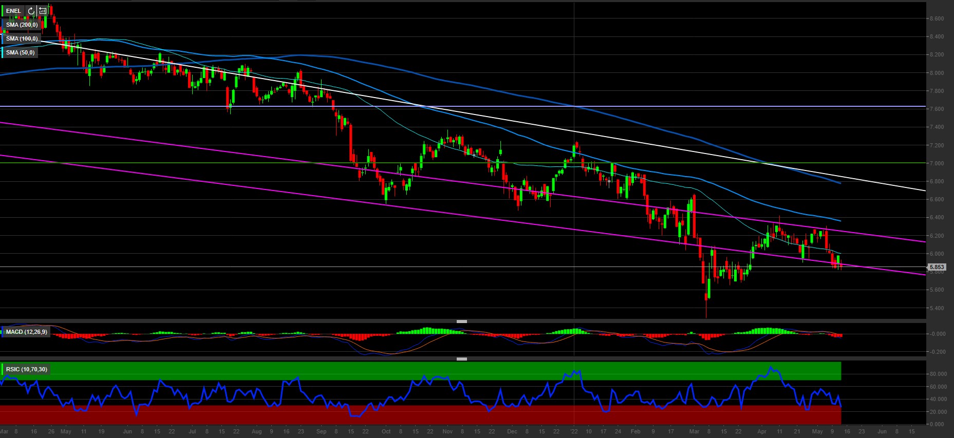Click the Sep label on the time axis
The width and height of the screenshot is (954, 438).
(321, 432)
